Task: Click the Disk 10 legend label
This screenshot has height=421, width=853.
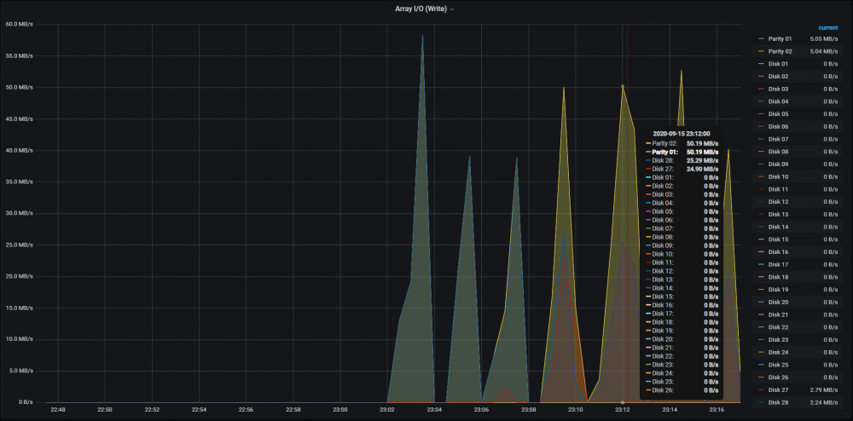Action: tap(778, 176)
